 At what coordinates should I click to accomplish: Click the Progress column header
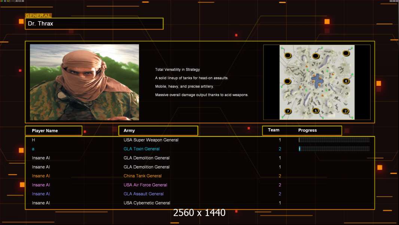307,130
